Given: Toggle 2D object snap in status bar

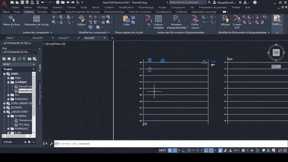Looking at the screenshot, I should coord(211,150).
